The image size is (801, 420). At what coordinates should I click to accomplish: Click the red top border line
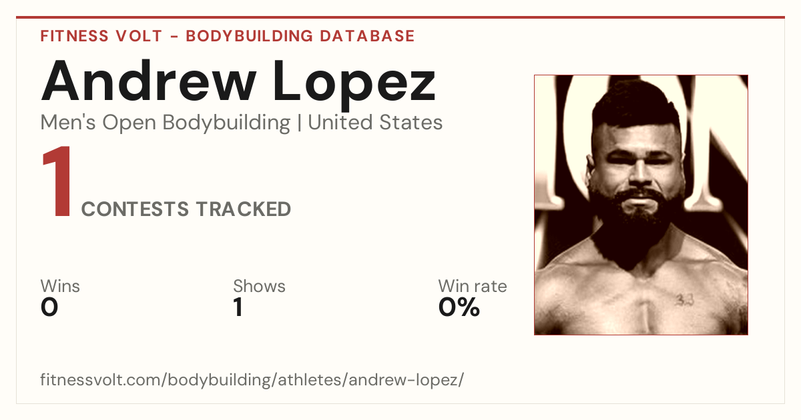pyautogui.click(x=400, y=17)
